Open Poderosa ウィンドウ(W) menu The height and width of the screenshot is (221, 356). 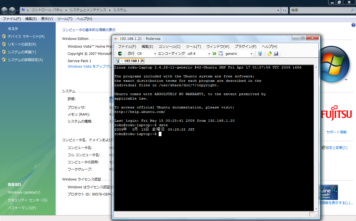pyautogui.click(x=218, y=46)
